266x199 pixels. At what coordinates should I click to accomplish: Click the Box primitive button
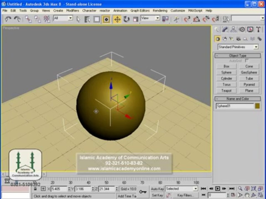point(226,66)
